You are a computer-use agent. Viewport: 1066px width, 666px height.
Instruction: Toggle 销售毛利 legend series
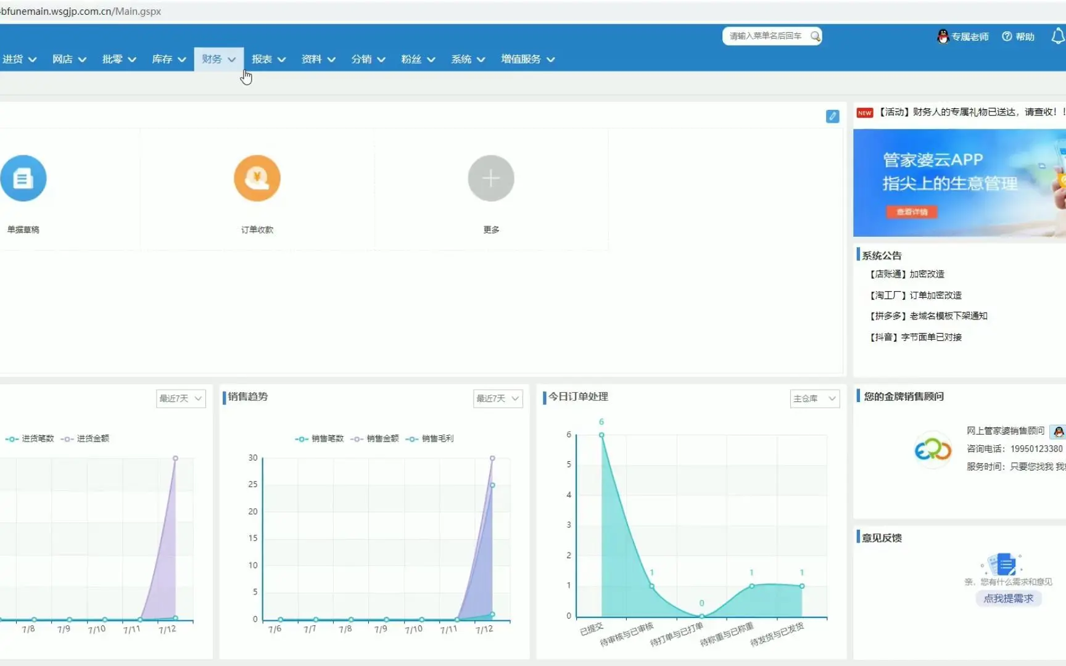tap(429, 438)
